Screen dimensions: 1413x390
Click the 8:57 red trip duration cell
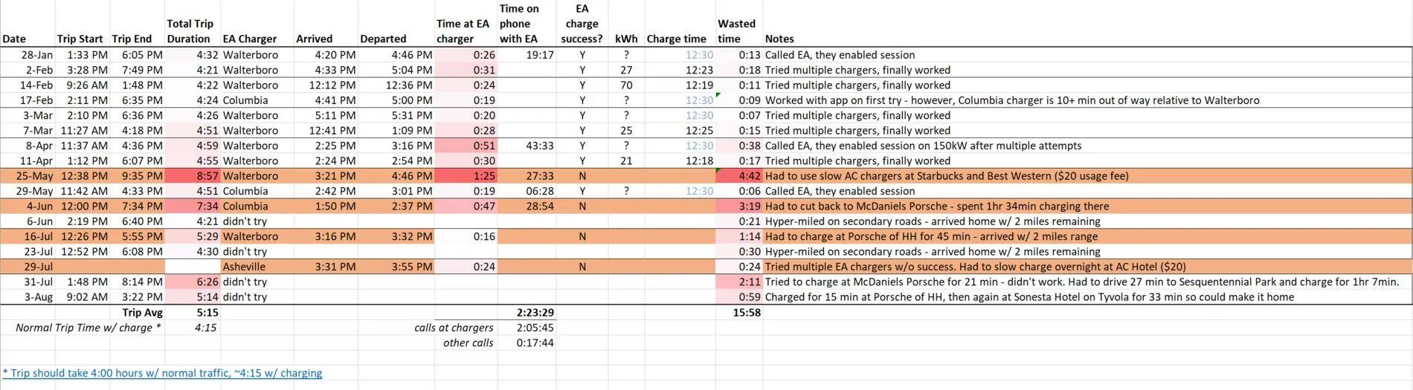click(192, 176)
